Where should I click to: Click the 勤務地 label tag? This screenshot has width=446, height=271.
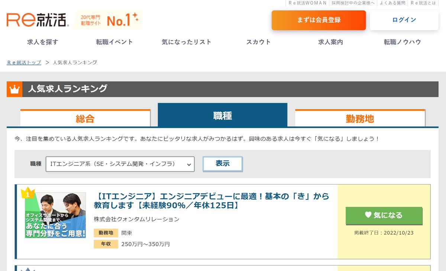click(106, 233)
